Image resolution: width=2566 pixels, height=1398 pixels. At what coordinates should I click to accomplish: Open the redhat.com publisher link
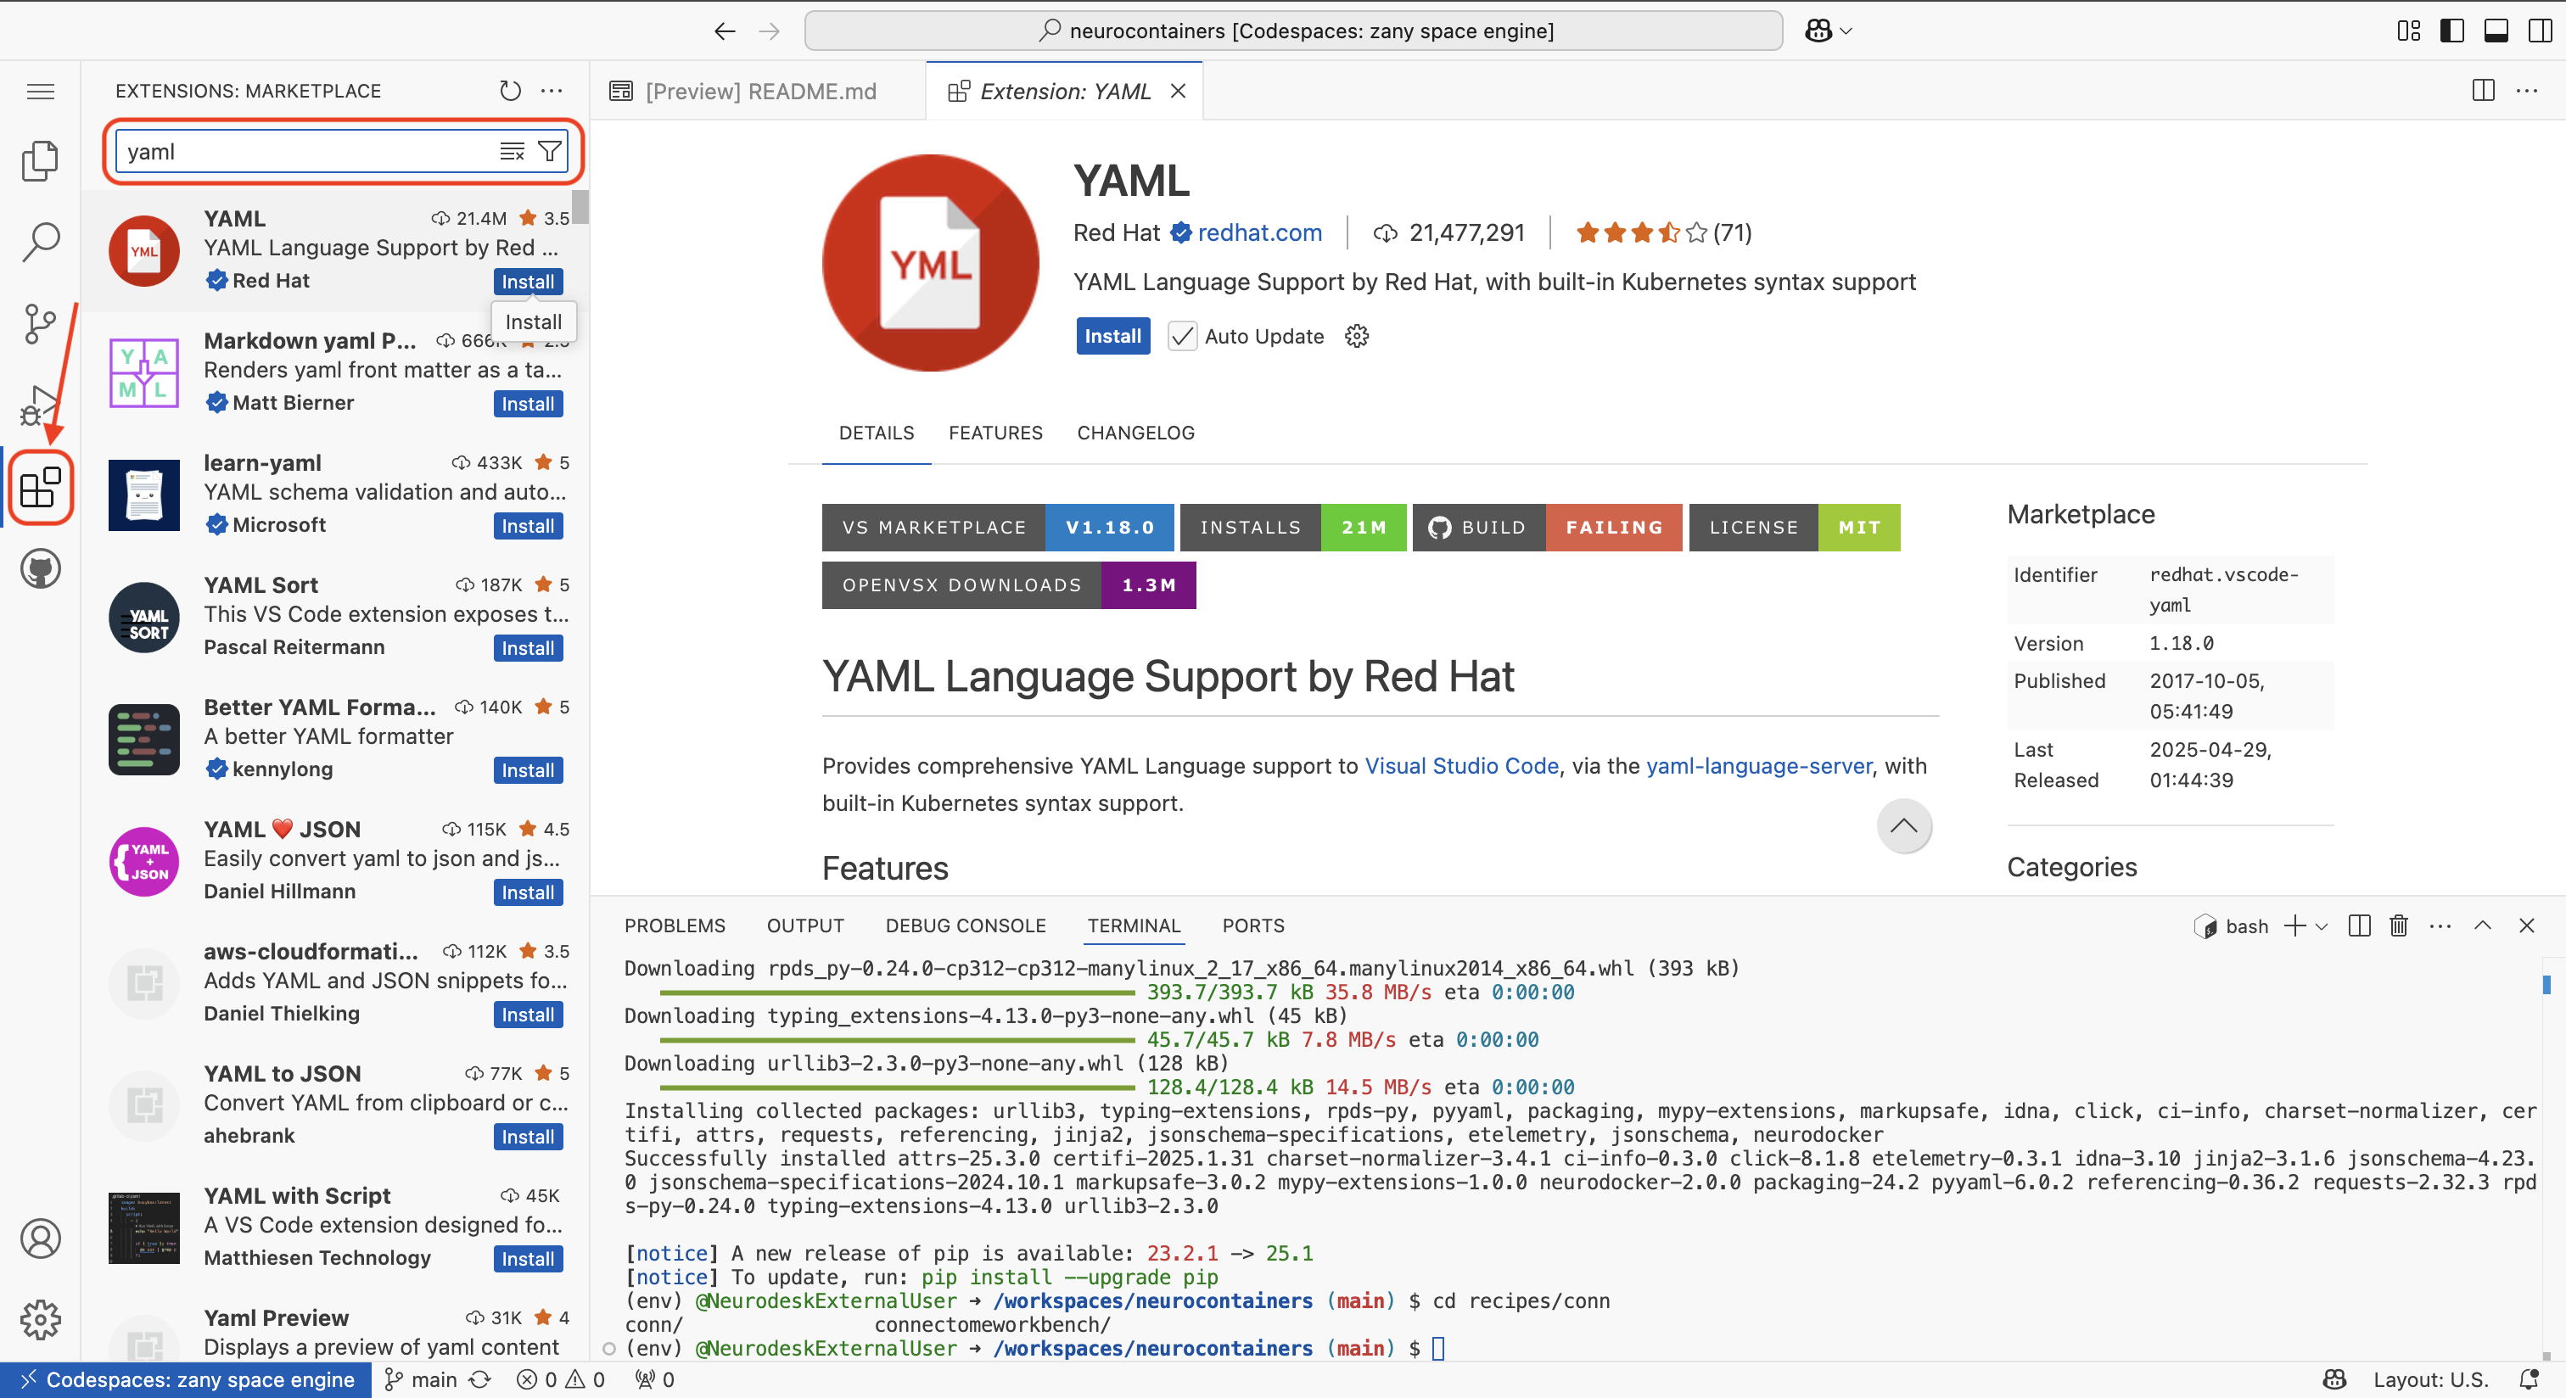(1259, 233)
